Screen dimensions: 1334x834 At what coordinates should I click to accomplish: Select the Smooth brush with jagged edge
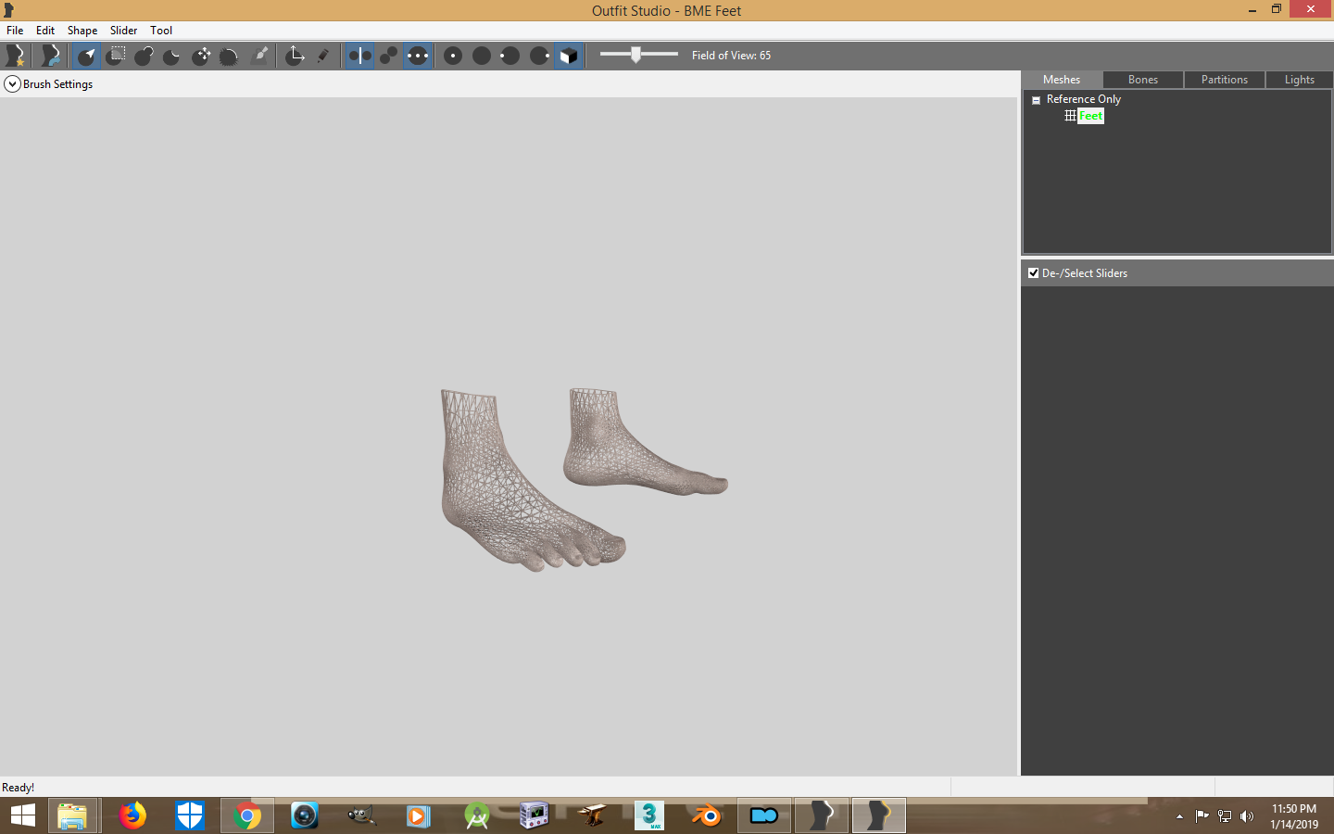click(x=230, y=56)
